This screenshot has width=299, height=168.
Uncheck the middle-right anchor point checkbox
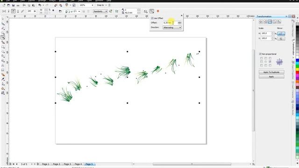(x=270, y=62)
